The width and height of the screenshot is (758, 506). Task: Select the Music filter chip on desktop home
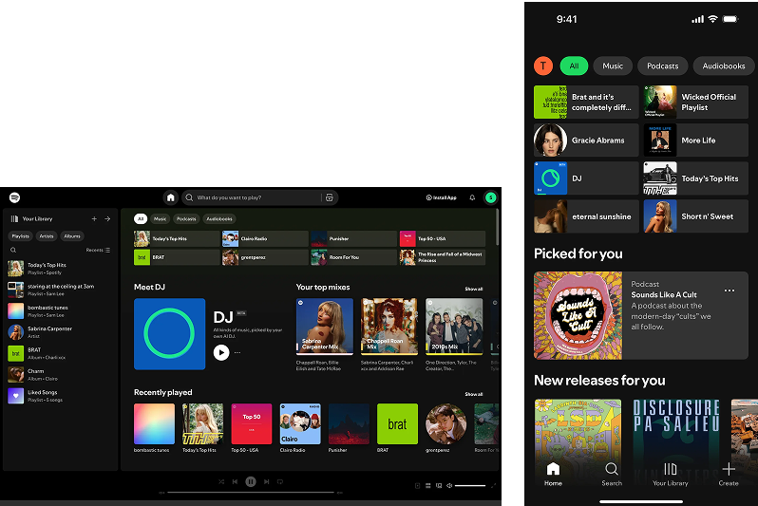[160, 219]
